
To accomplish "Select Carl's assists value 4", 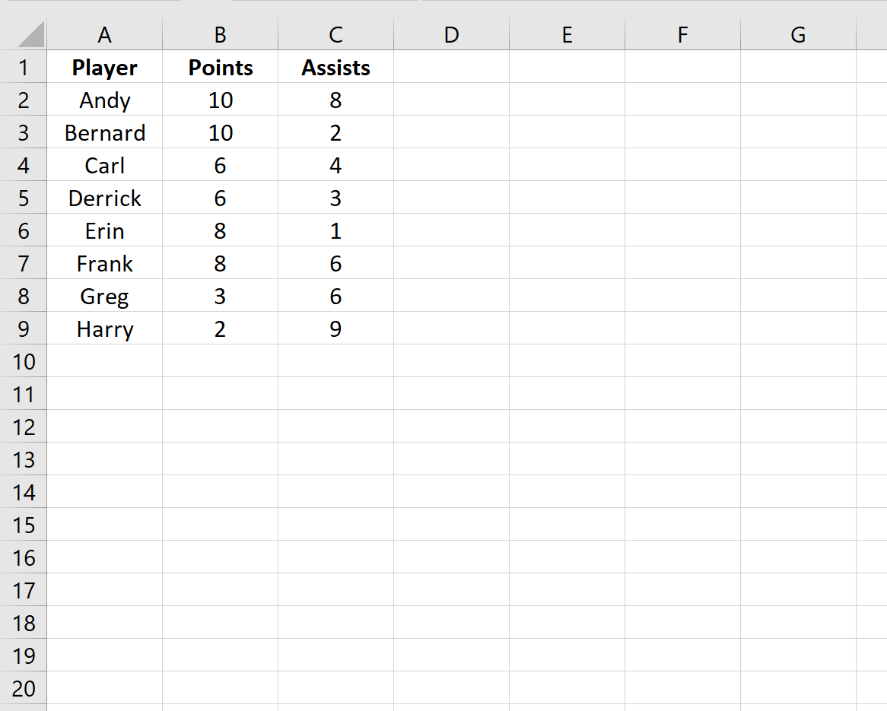I will click(335, 166).
